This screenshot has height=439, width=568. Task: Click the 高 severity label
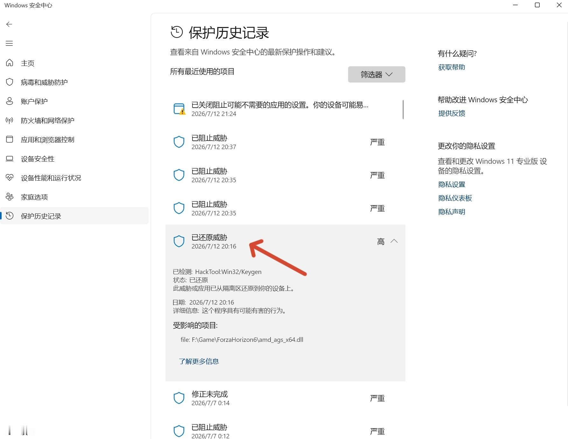coord(381,241)
